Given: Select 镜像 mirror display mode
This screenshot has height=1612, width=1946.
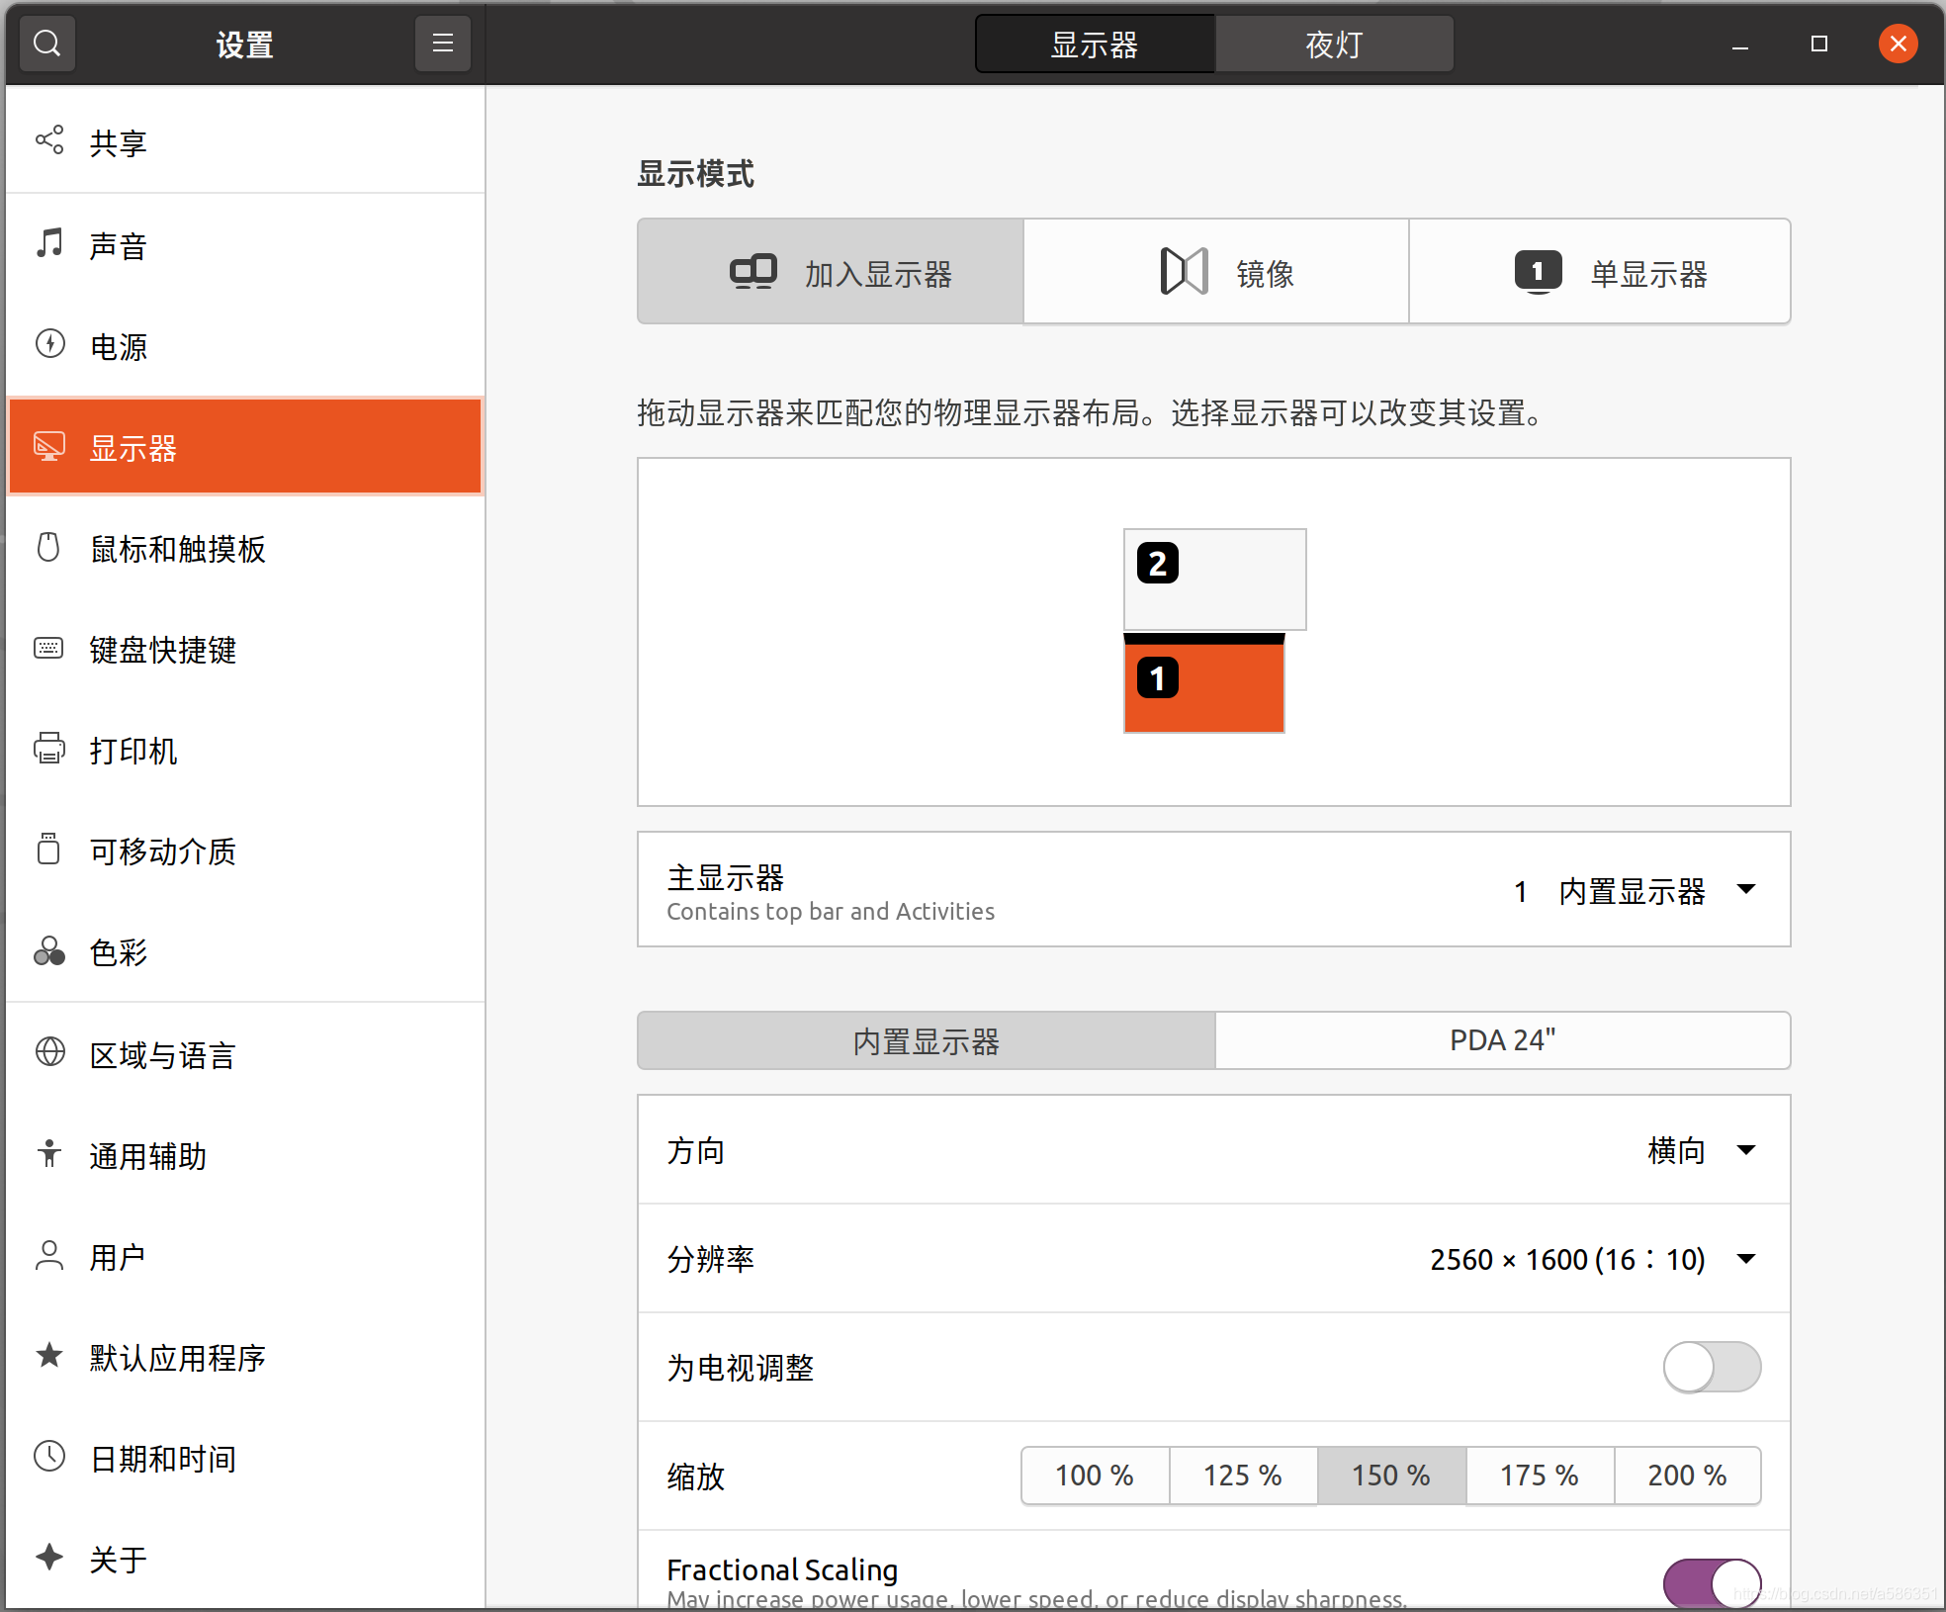Looking at the screenshot, I should tap(1216, 272).
